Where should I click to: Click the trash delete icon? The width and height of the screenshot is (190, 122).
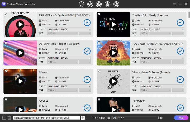9,118
